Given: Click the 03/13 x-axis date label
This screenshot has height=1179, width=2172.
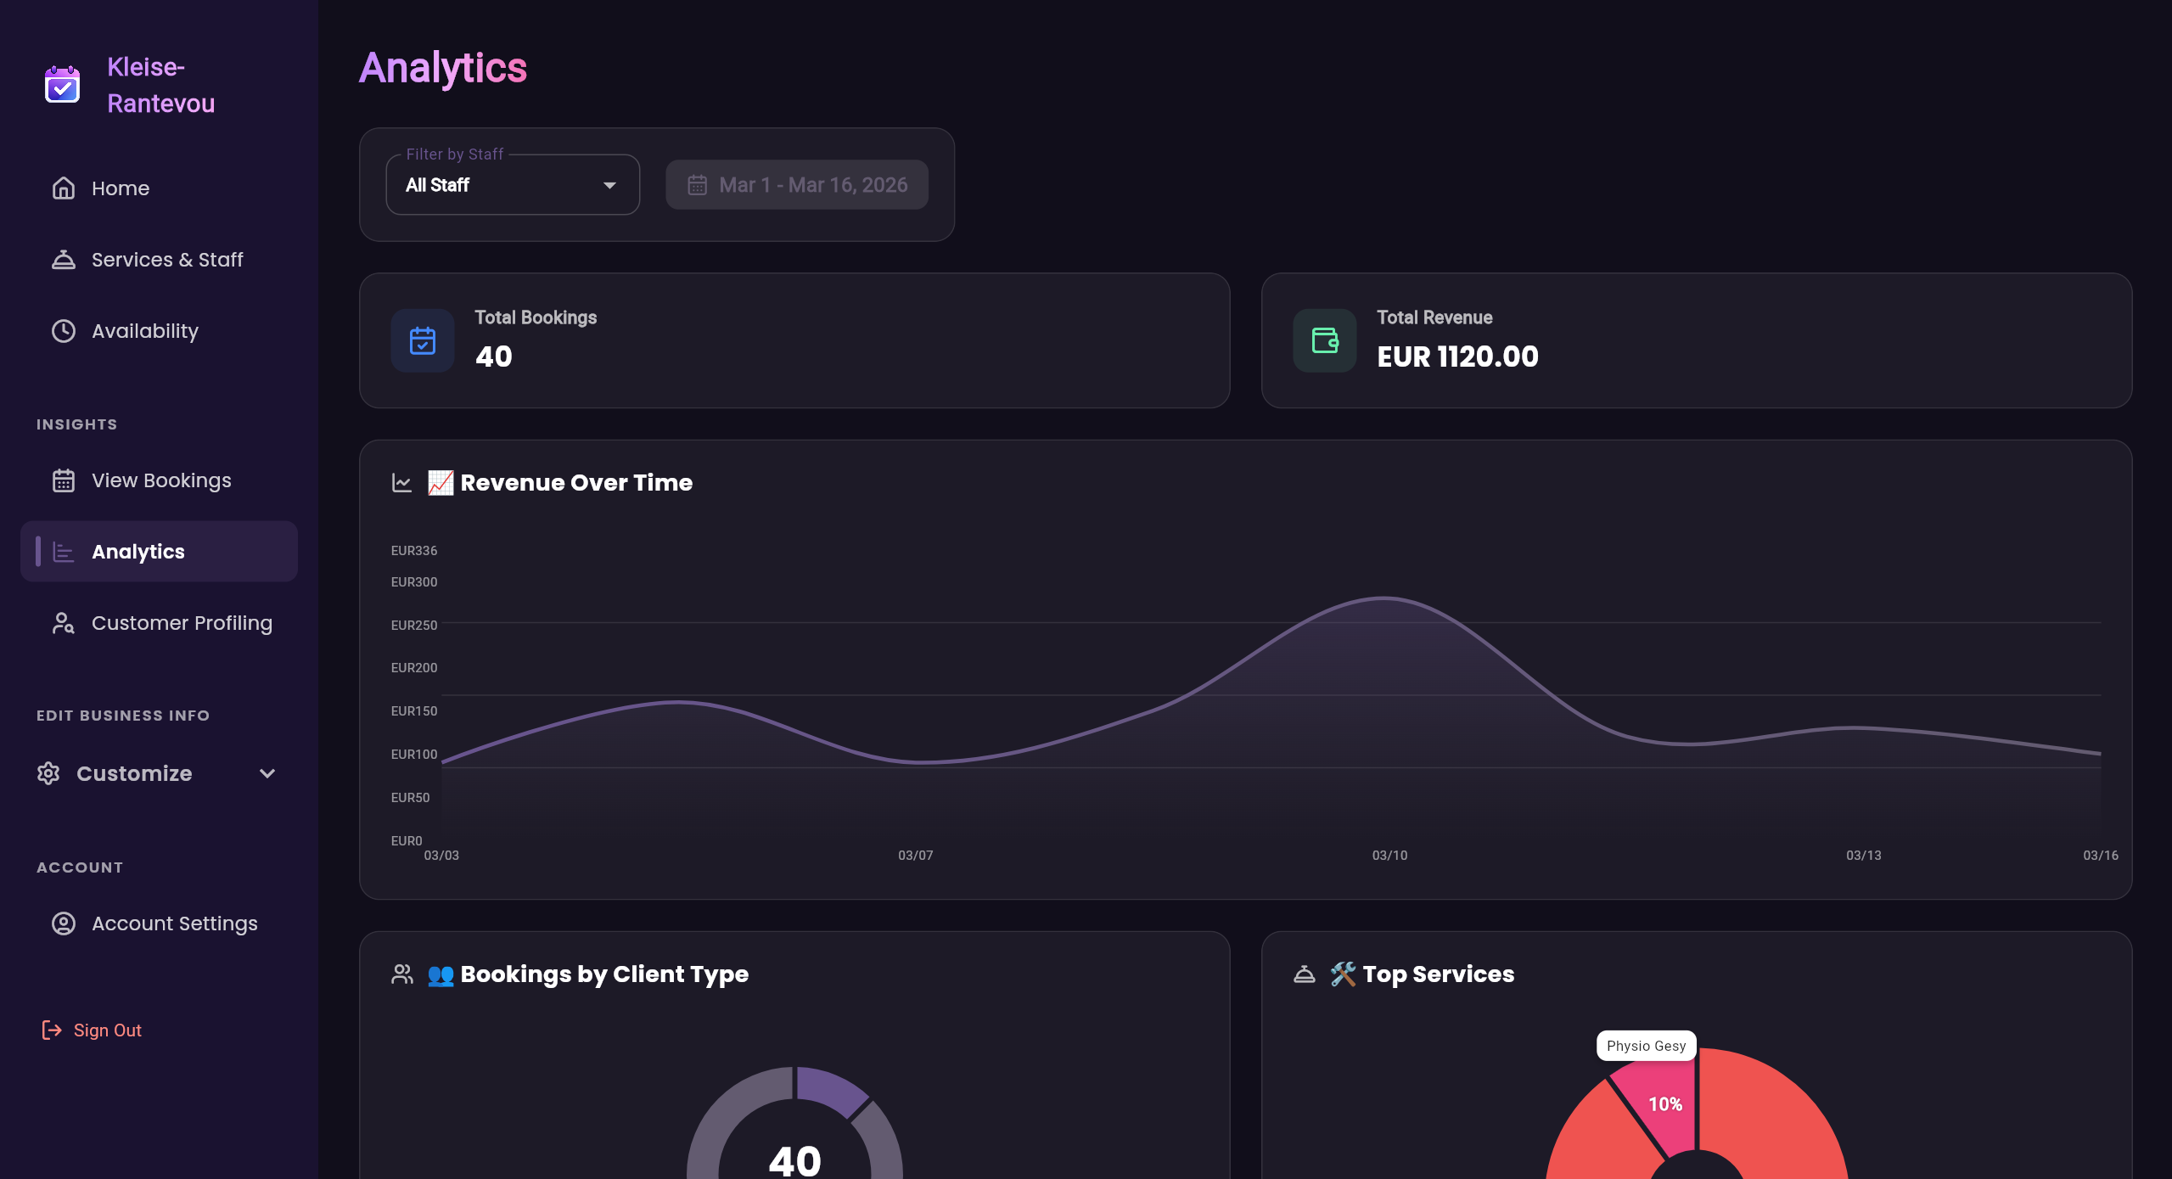Looking at the screenshot, I should [1864, 856].
